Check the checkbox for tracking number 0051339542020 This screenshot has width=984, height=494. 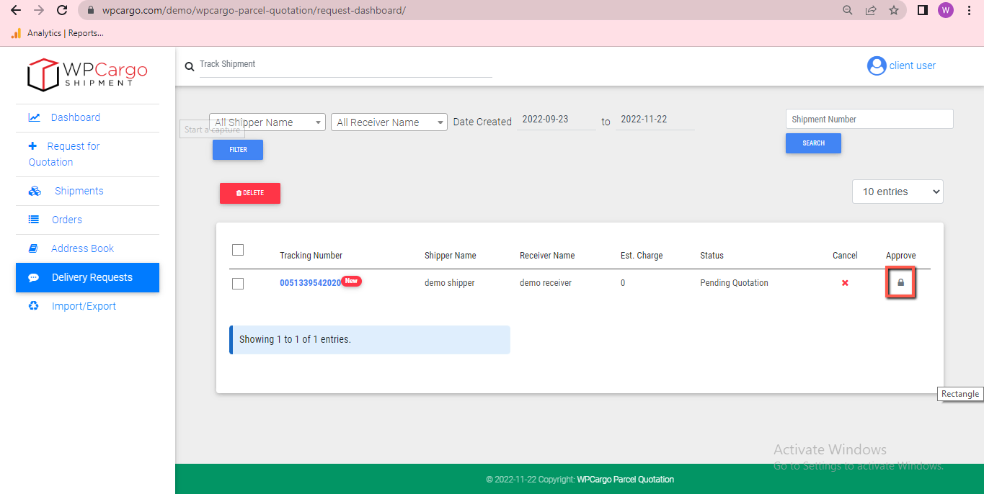pyautogui.click(x=238, y=284)
